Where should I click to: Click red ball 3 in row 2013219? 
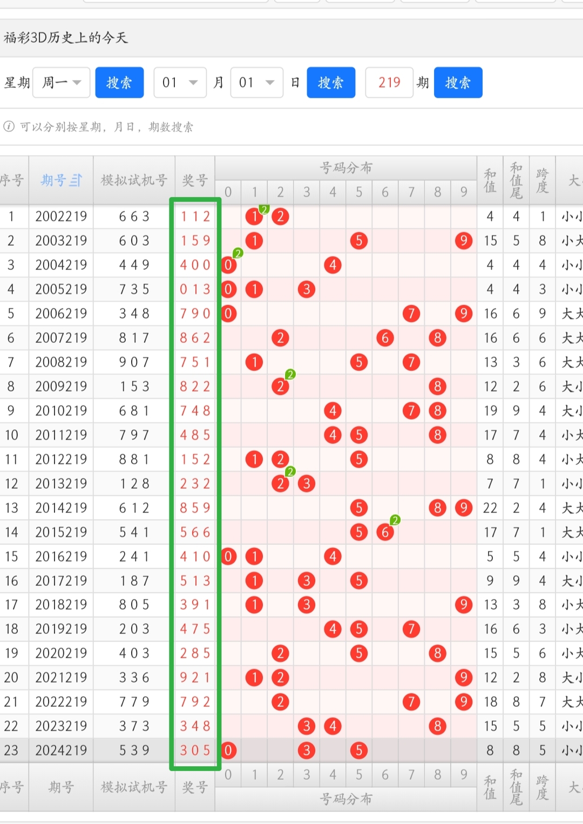pyautogui.click(x=307, y=484)
